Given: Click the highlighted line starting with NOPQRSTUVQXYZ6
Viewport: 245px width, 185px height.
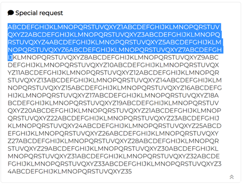Looking at the screenshot, I should (x=114, y=50).
